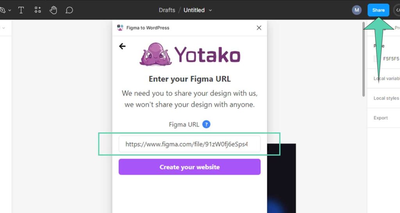Screen dimensions: 400x213
Task: Close the Figma to WordPress plugin
Action: (x=259, y=28)
